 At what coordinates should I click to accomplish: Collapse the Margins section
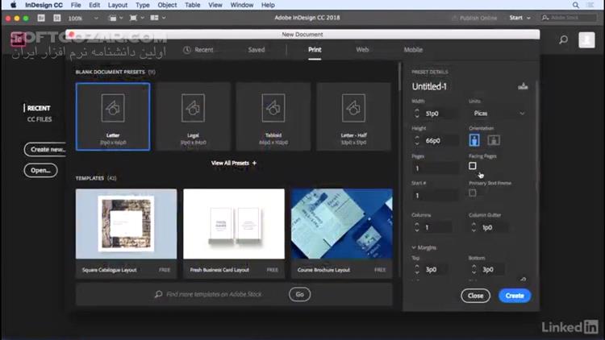(x=424, y=247)
